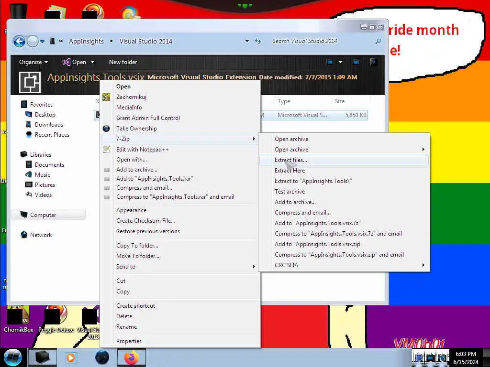Open Downloads in the Favorites list
This screenshot has width=490, height=367.
(x=49, y=125)
